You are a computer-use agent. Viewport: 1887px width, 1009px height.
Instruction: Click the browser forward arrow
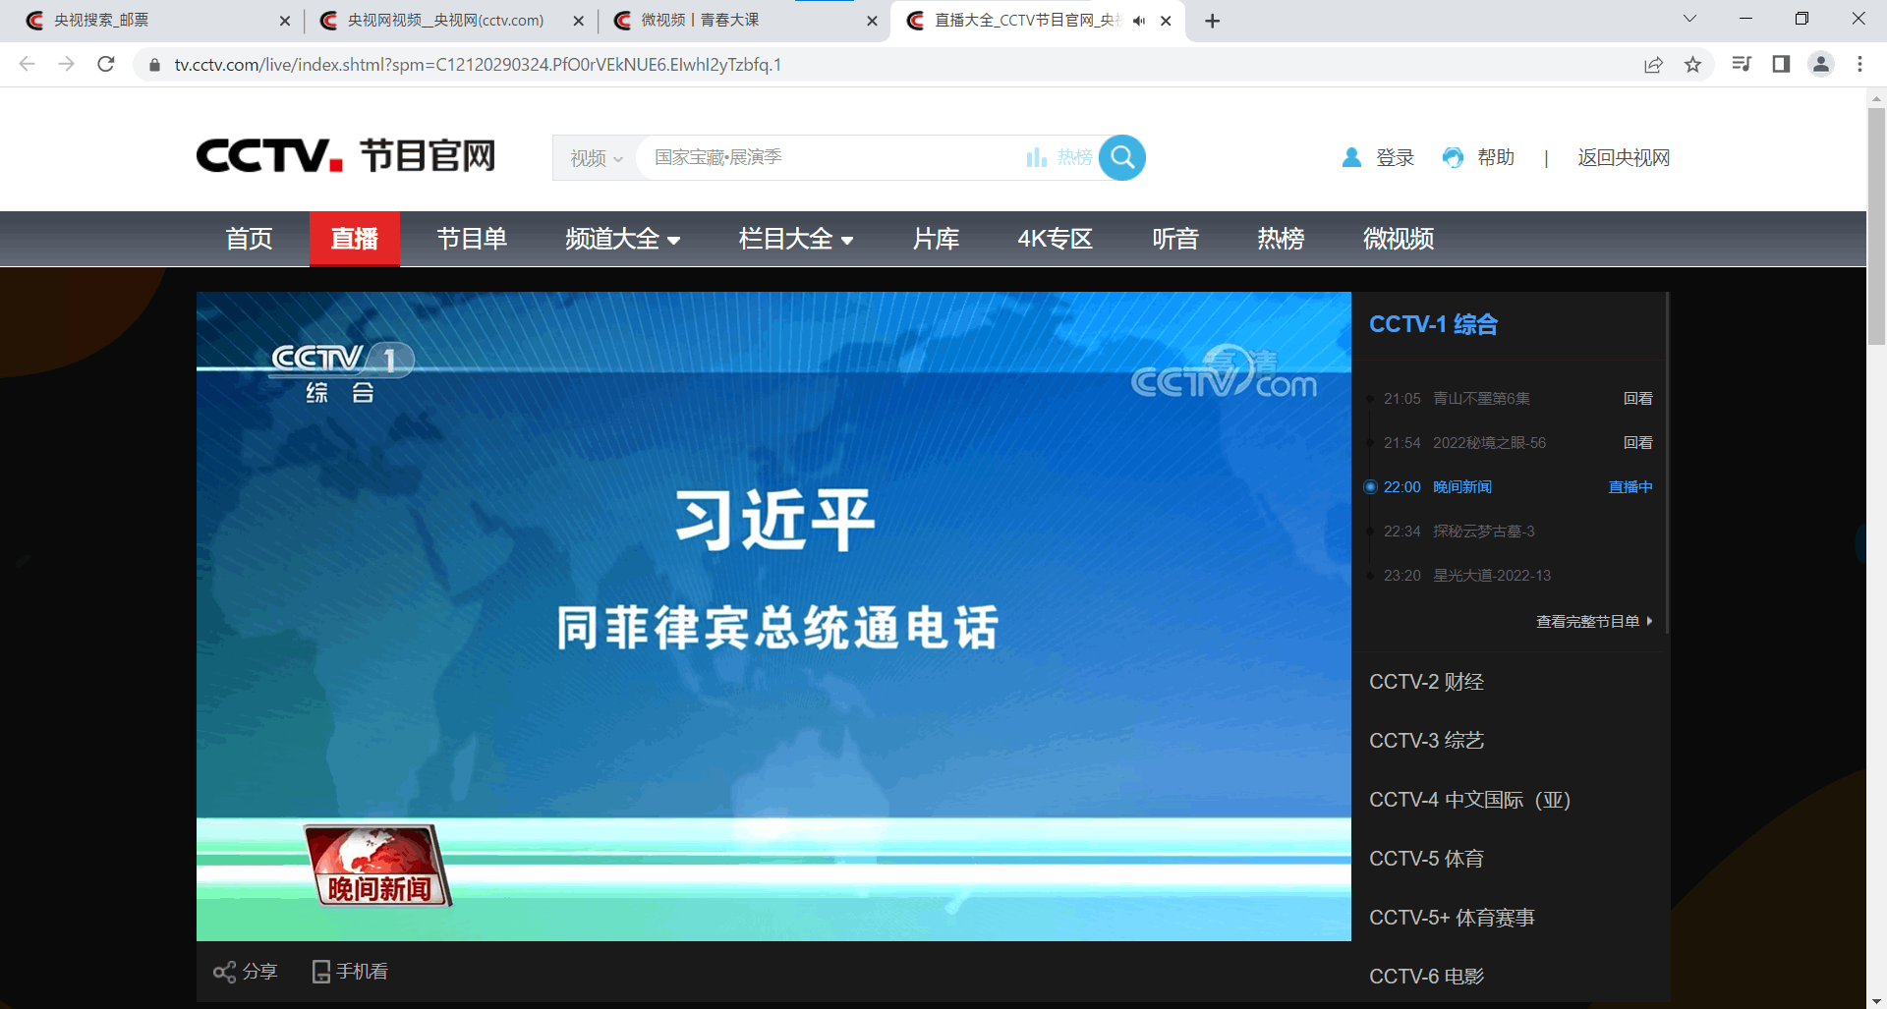coord(66,64)
